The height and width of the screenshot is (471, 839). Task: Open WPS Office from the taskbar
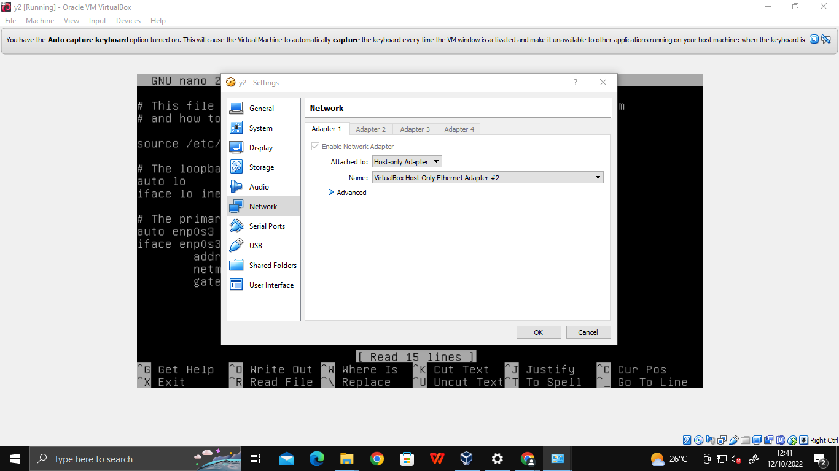click(437, 459)
